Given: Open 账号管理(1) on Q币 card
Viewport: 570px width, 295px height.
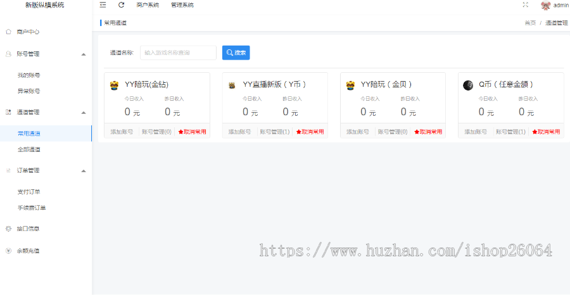Looking at the screenshot, I should [x=510, y=132].
